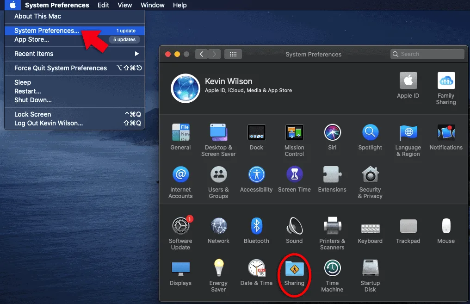This screenshot has height=304, width=470.
Task: Open Language & Region preferences
Action: pyautogui.click(x=408, y=140)
